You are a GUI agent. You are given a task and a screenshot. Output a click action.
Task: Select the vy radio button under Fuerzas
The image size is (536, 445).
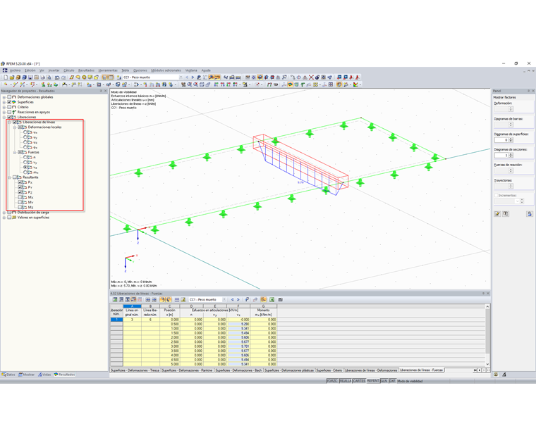[25, 163]
